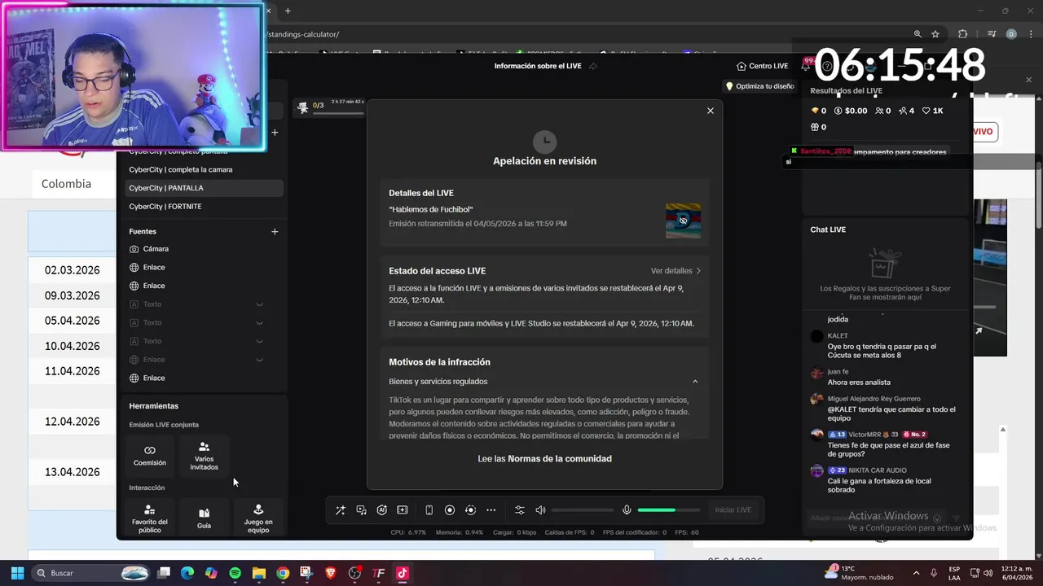Click the Iniciar LIVE button
Image resolution: width=1043 pixels, height=586 pixels.
[x=733, y=510]
